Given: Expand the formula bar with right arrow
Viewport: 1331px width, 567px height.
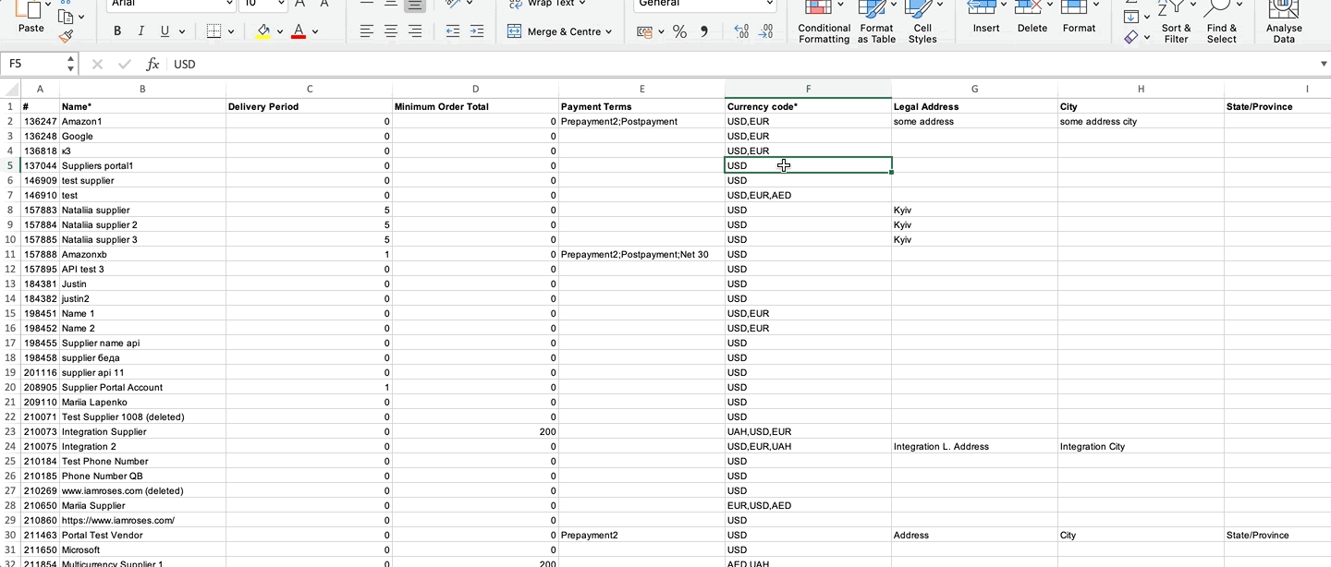Looking at the screenshot, I should (1324, 64).
